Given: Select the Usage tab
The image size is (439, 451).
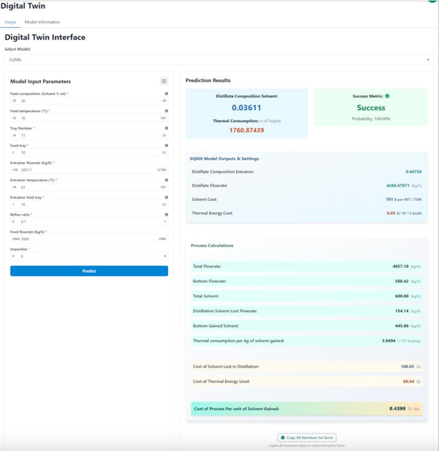Looking at the screenshot, I should [10, 22].
